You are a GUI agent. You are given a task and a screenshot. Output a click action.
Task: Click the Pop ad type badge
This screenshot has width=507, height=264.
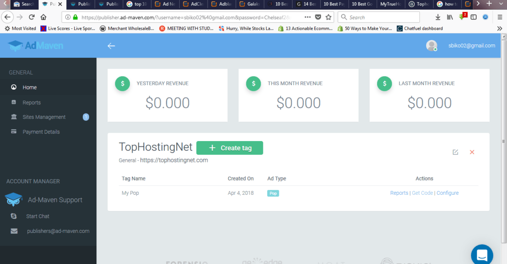[x=273, y=193]
